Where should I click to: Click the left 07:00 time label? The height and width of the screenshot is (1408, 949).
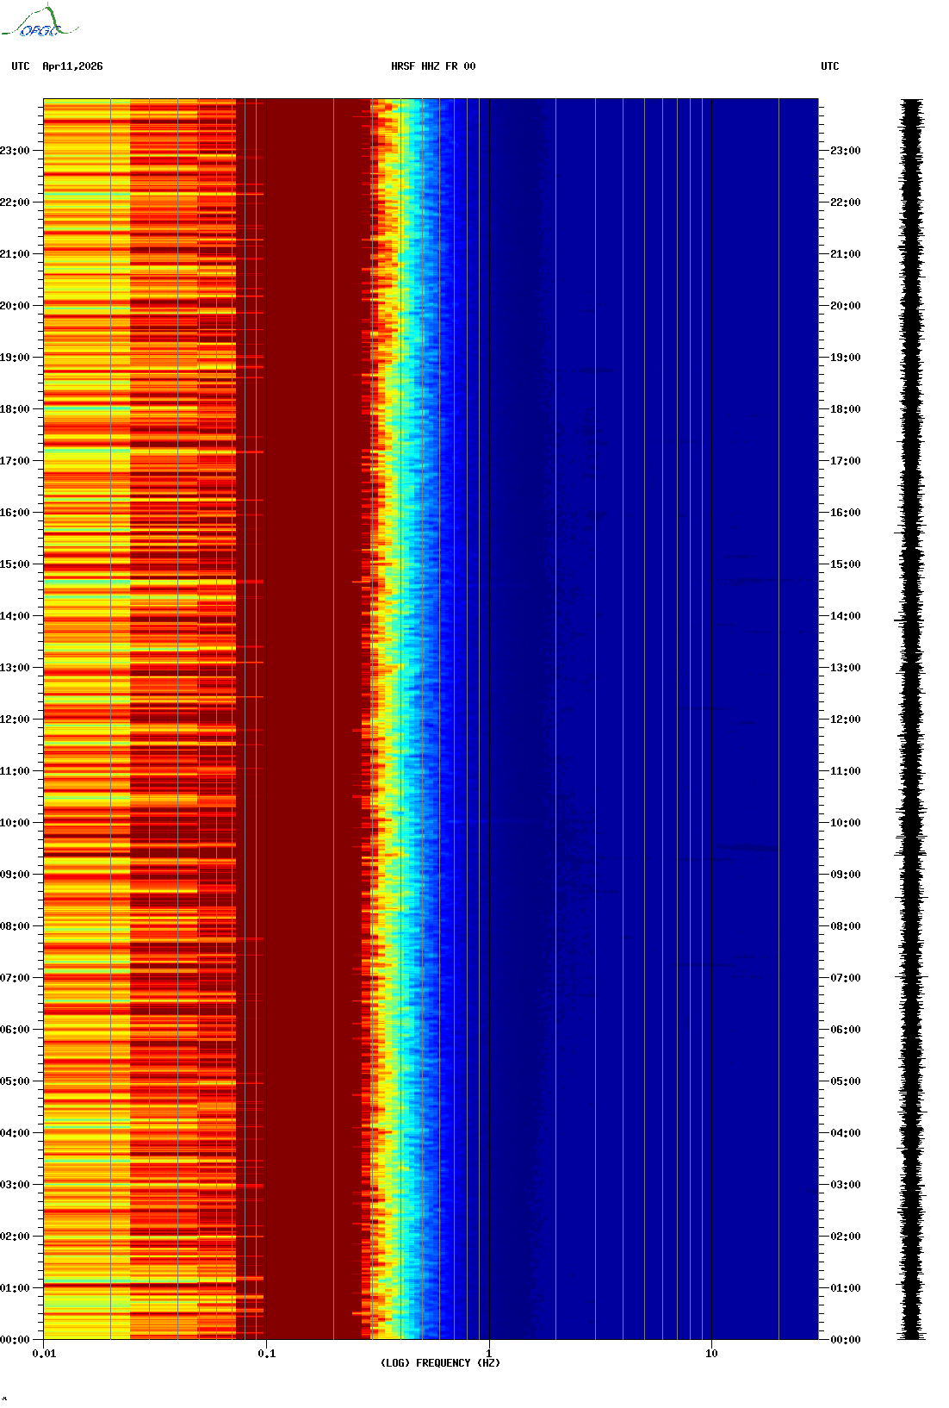coord(15,978)
